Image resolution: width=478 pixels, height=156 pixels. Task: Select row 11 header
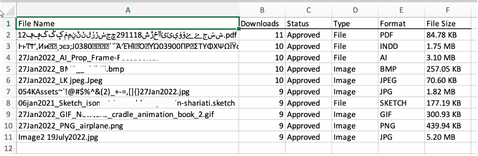(x=8, y=137)
